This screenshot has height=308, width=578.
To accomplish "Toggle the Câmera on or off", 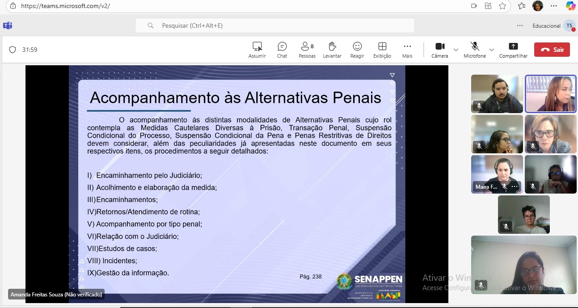I will tap(440, 50).
